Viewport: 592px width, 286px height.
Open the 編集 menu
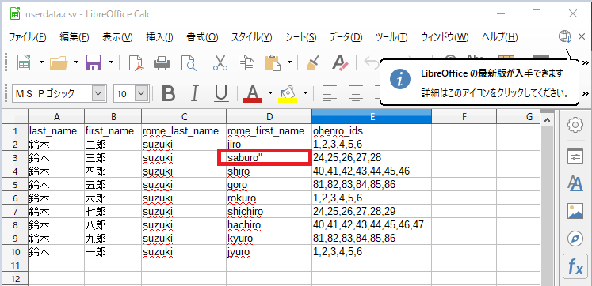pyautogui.click(x=74, y=37)
